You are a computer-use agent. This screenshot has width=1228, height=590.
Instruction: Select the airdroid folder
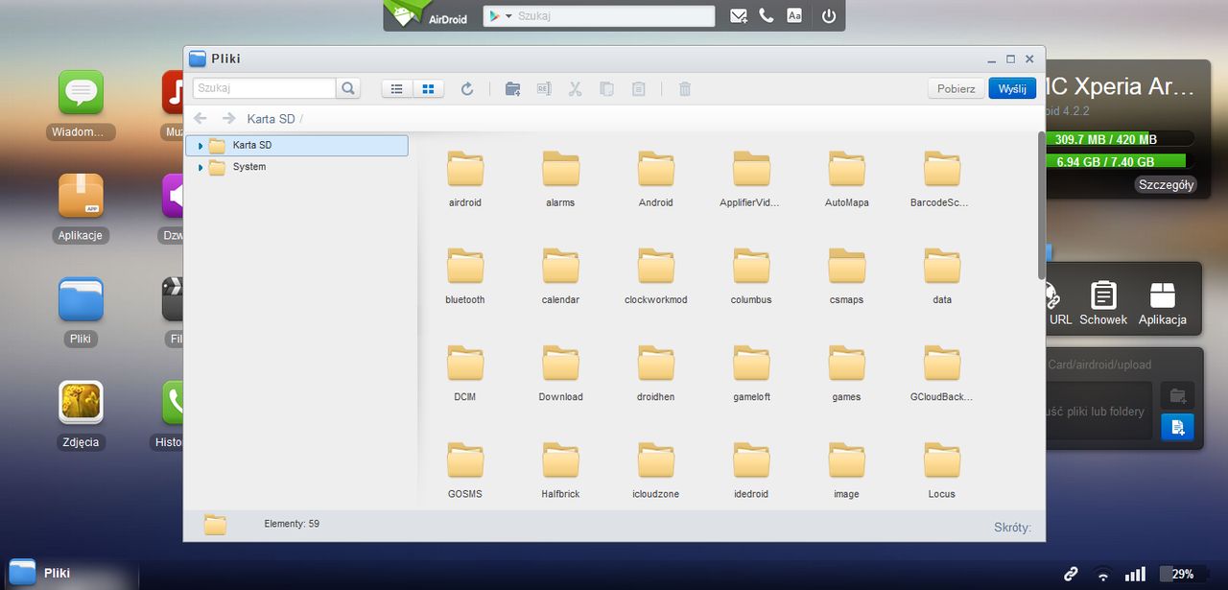pyautogui.click(x=465, y=178)
